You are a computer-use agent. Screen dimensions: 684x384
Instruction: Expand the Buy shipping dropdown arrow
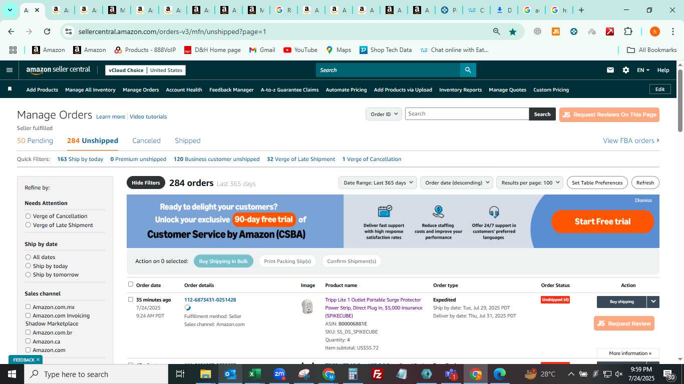tap(653, 301)
